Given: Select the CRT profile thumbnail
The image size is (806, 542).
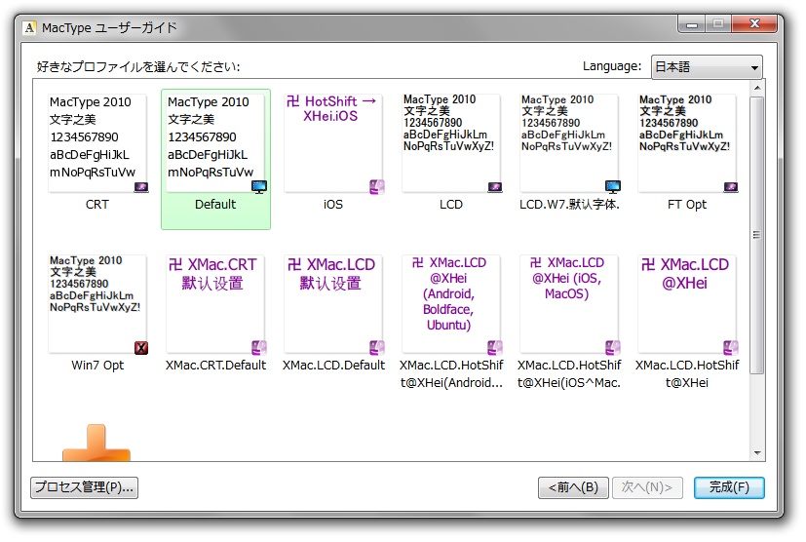Looking at the screenshot, I should tap(97, 143).
